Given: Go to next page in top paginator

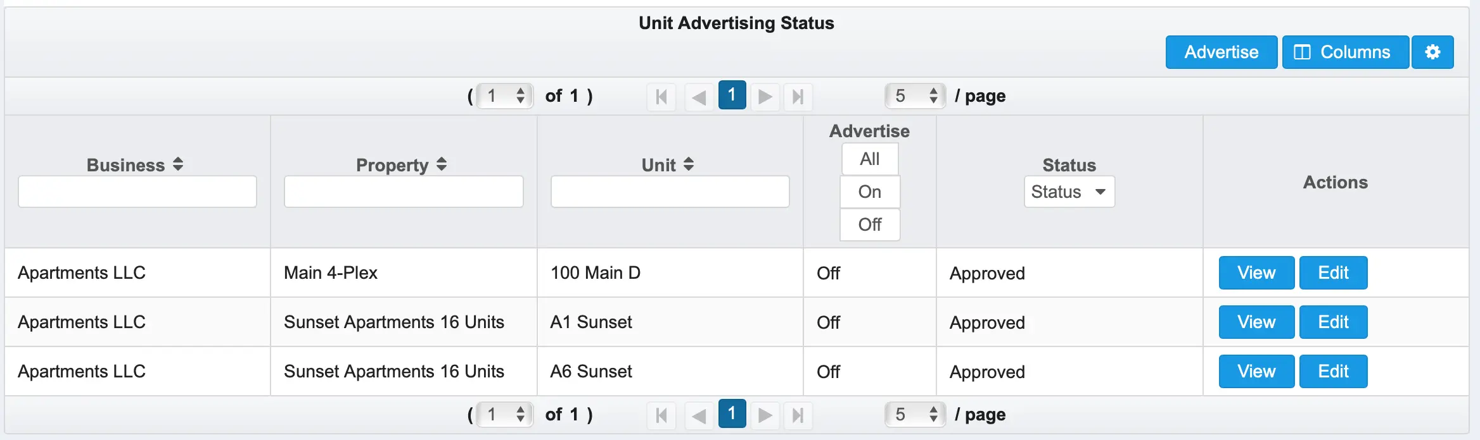Looking at the screenshot, I should tap(765, 97).
